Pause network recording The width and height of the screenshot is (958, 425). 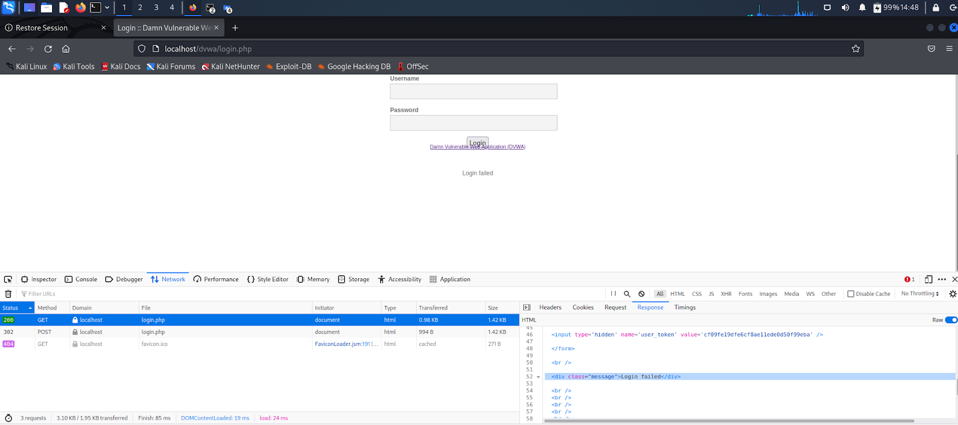(x=613, y=294)
